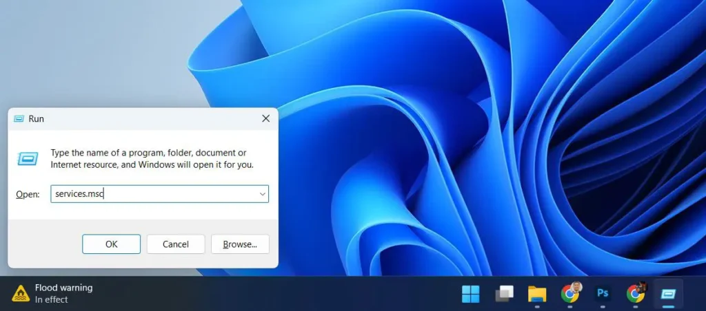This screenshot has height=311, width=706.
Task: Click the large Run icon beside the description
Action: (28, 158)
